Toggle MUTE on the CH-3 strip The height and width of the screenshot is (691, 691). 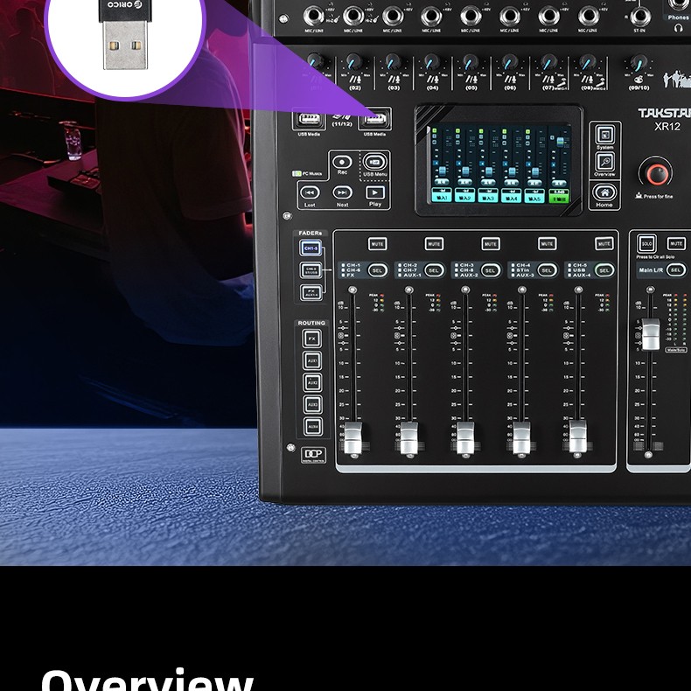pos(491,244)
